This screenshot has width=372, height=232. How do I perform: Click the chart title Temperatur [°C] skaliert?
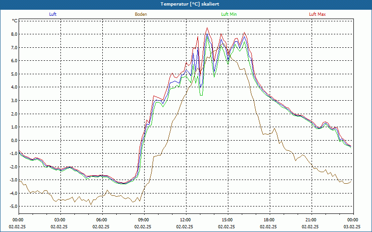190,4
